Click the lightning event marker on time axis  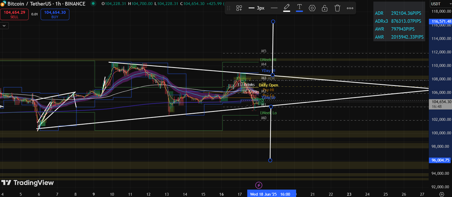click(259, 185)
